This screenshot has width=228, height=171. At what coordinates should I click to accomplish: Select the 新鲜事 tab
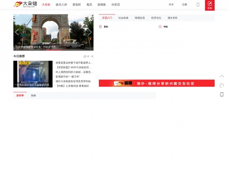click(x=20, y=95)
